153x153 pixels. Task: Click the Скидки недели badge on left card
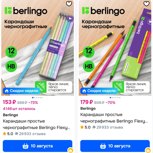coord(22,91)
